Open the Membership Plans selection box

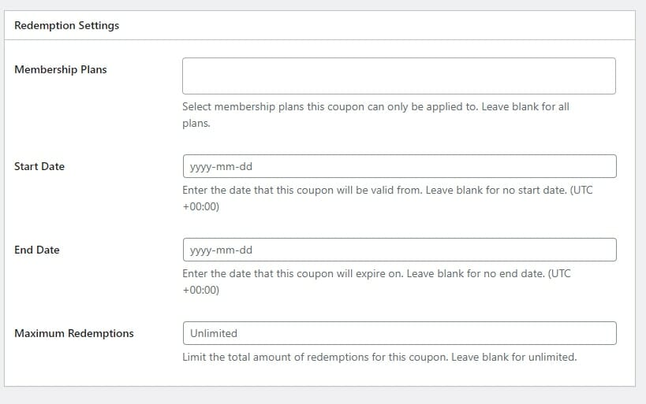[x=399, y=76]
